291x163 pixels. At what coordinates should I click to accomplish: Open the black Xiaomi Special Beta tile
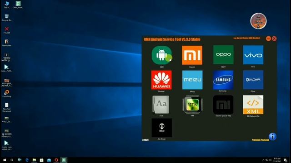[223, 105]
